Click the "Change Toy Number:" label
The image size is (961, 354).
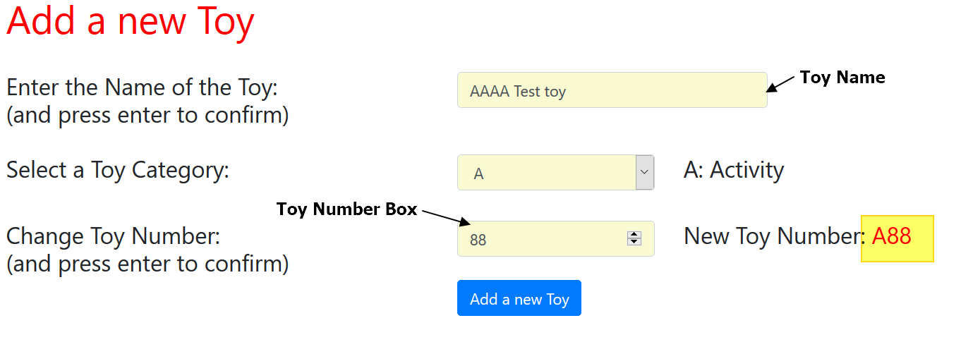click(x=114, y=236)
